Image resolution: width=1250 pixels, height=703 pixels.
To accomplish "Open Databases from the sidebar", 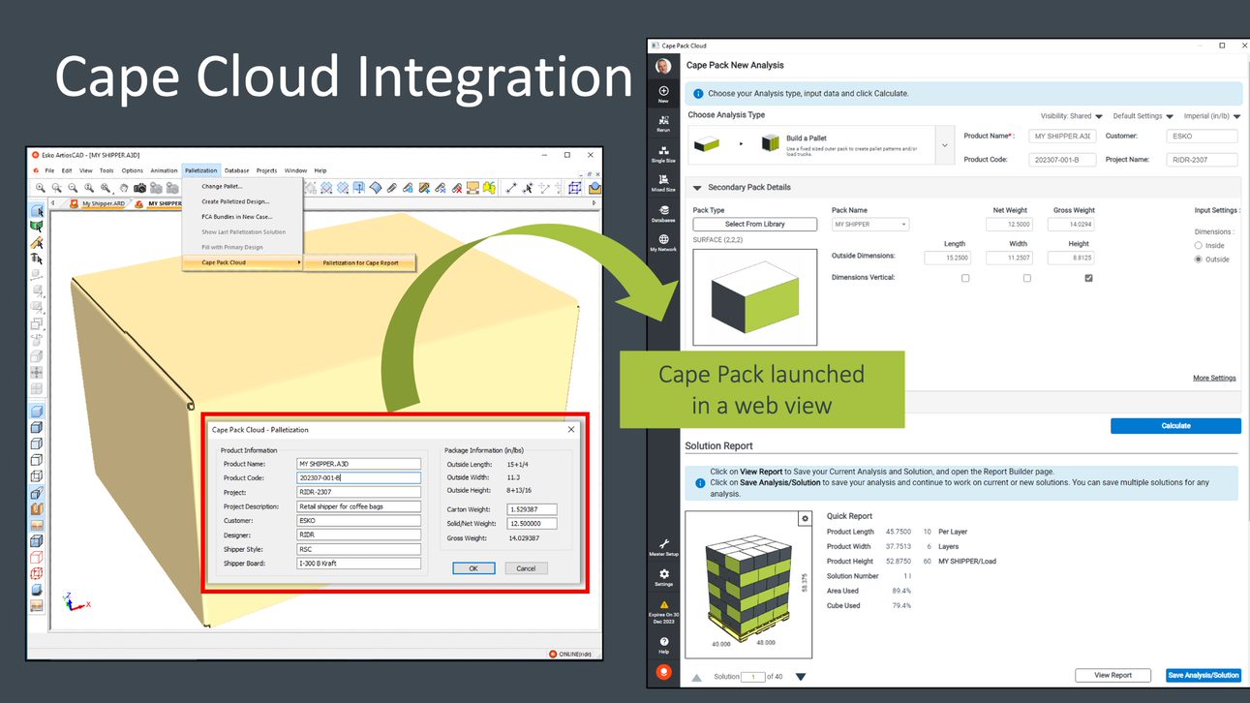I will point(663,212).
